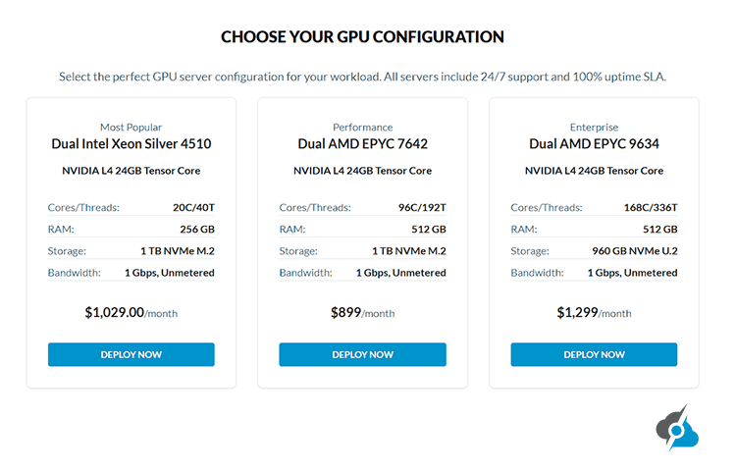Select the Dual AMD EPYC 9634 title
The width and height of the screenshot is (736, 471).
[x=594, y=144]
